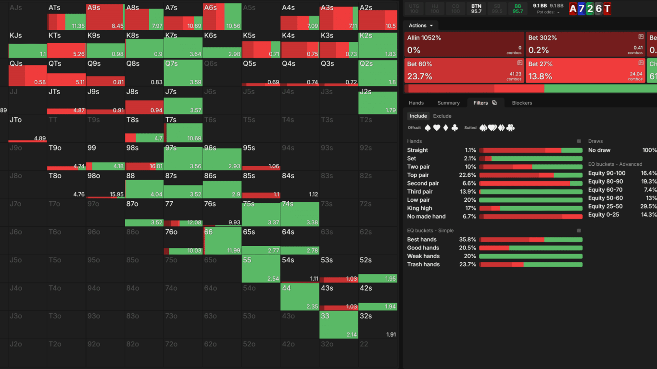The width and height of the screenshot is (657, 369).
Task: Filter by suited hearts icon
Action: [493, 128]
